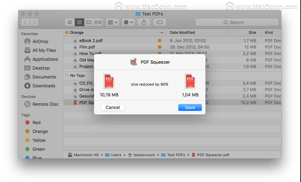Click the PDF Squeezer app icon in dialog
The height and width of the screenshot is (182, 301).
134,62
